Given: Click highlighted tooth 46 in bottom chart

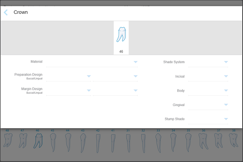Looking at the screenshot, I should pos(38,140).
